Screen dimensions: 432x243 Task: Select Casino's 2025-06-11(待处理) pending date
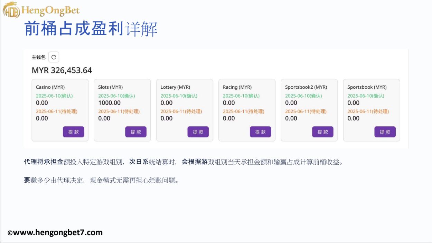57,111
